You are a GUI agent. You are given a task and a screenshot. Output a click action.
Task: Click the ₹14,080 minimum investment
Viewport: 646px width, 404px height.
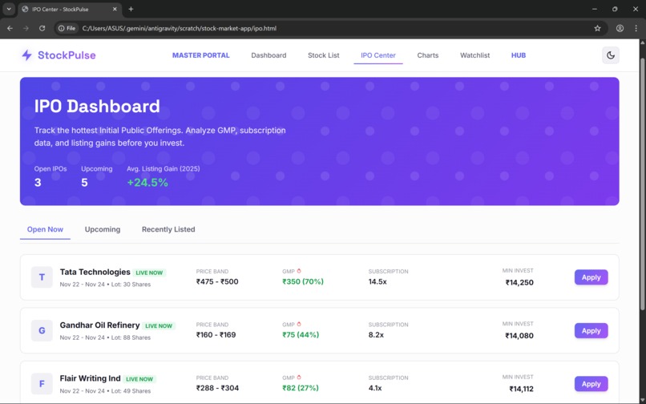point(519,336)
